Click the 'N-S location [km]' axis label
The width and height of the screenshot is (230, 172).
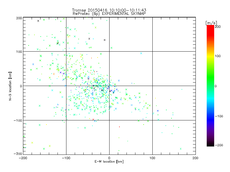pos(10,86)
